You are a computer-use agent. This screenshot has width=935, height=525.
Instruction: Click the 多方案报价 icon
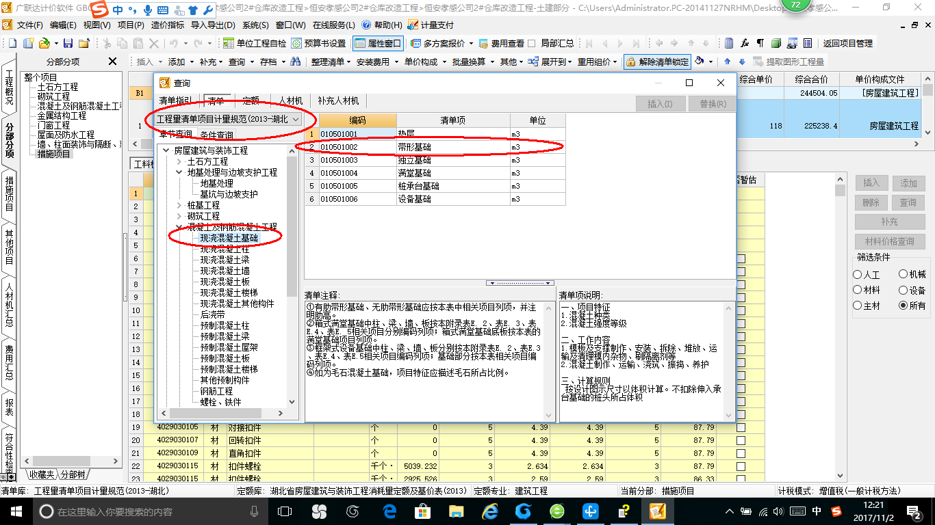[416, 43]
